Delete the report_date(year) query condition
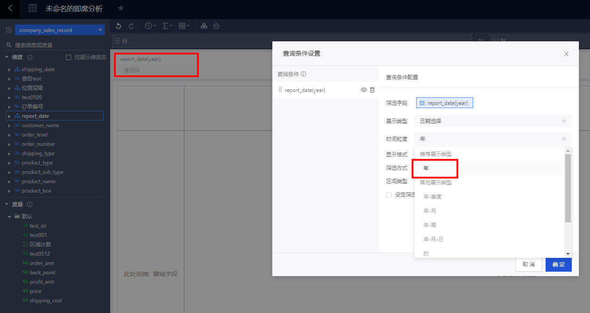The image size is (590, 313). pyautogui.click(x=372, y=90)
